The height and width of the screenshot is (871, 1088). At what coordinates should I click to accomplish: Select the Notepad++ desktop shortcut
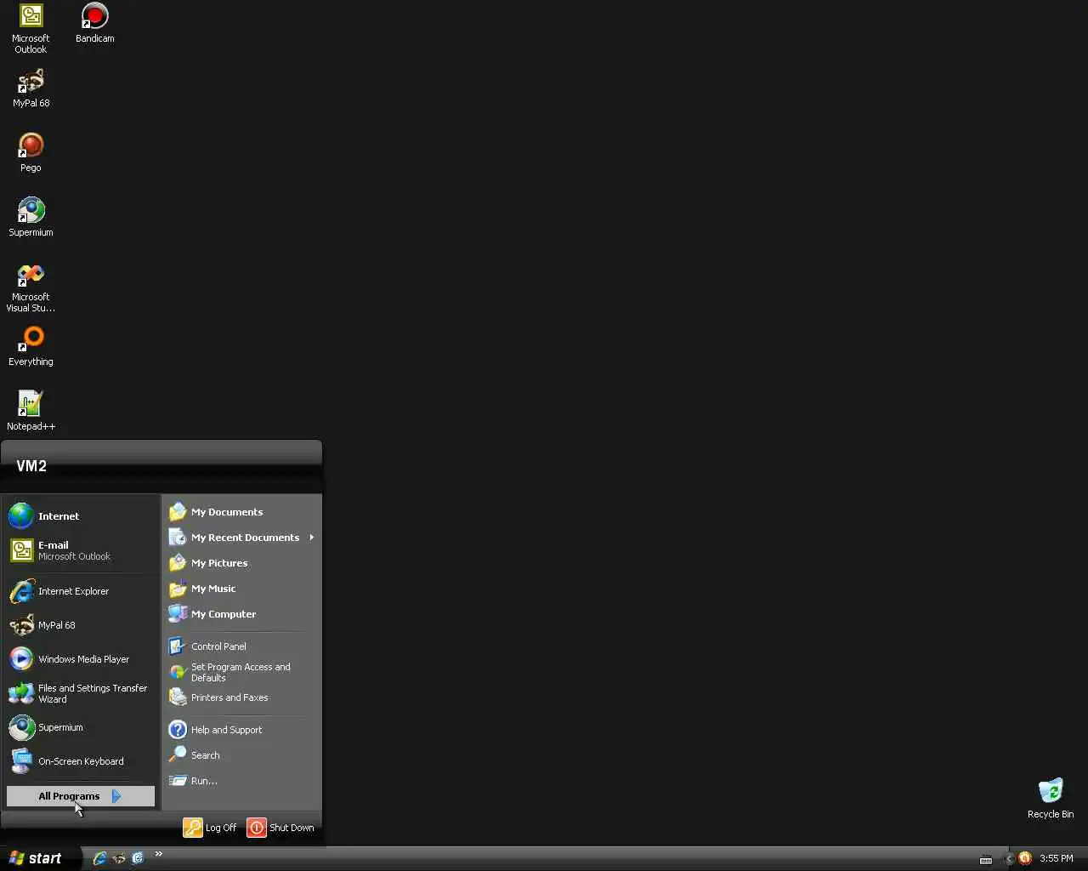pos(31,411)
